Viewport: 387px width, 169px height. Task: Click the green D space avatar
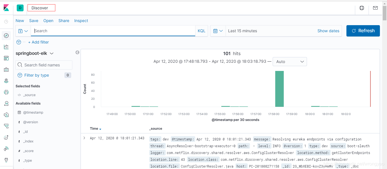[20, 8]
